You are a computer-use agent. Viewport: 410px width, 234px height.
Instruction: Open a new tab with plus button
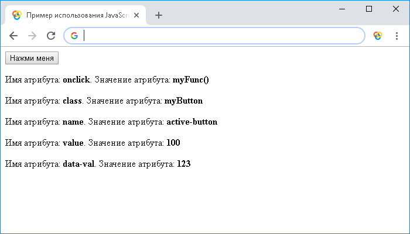[158, 15]
